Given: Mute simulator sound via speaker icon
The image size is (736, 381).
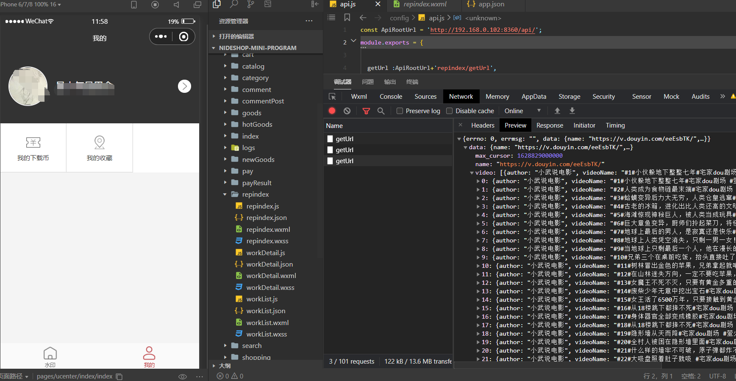Looking at the screenshot, I should click(176, 5).
